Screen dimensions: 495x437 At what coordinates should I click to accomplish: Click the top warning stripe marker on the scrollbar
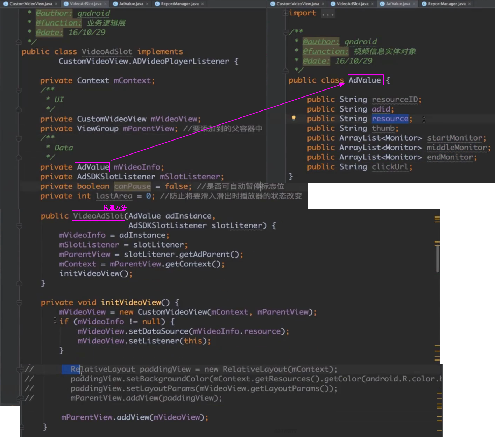tap(437, 218)
